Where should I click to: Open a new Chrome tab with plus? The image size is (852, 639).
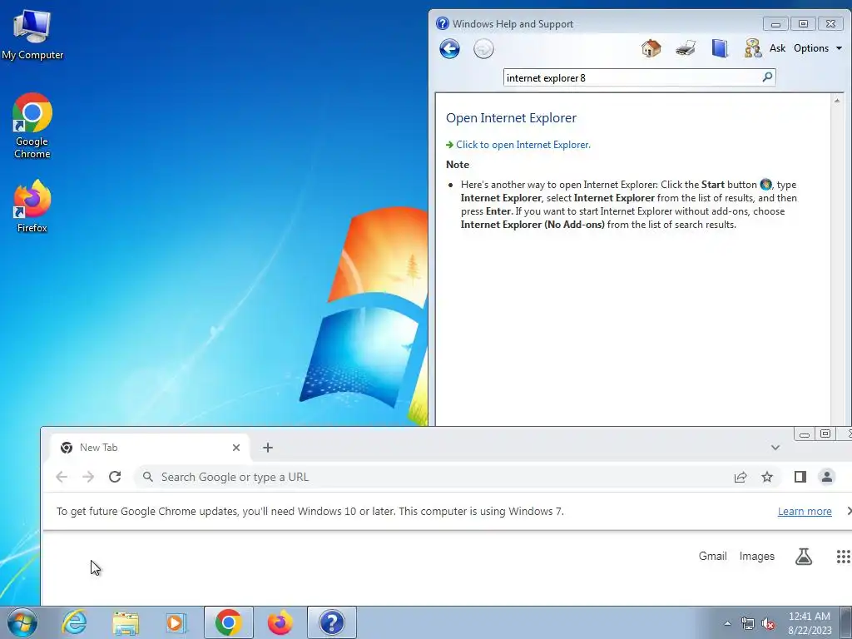(x=267, y=448)
